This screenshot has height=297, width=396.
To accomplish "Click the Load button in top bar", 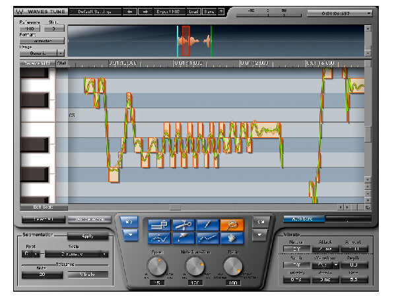I will click(193, 12).
